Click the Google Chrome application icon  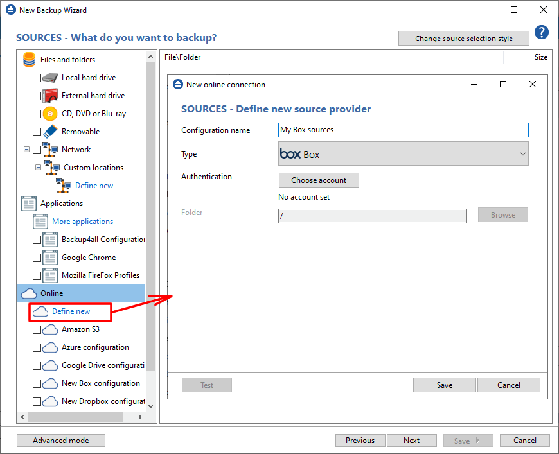pyautogui.click(x=50, y=258)
